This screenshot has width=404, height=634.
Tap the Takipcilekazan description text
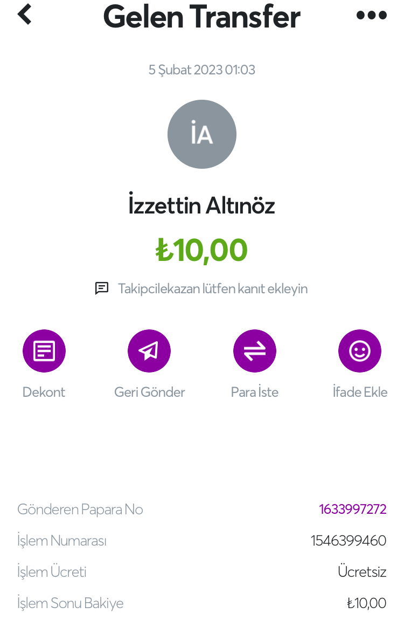213,288
